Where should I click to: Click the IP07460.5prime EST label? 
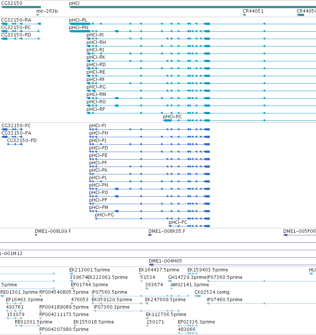(225, 300)
